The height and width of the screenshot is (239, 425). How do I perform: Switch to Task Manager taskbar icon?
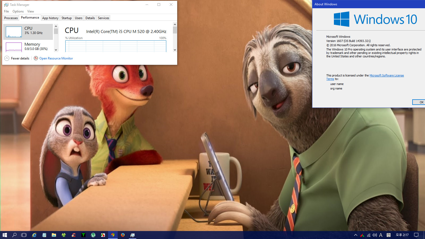pyautogui.click(x=133, y=235)
